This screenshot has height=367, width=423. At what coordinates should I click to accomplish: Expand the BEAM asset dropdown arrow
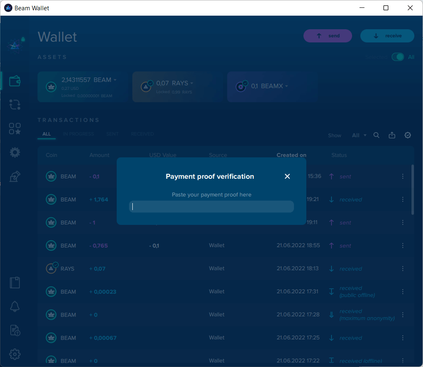point(115,80)
